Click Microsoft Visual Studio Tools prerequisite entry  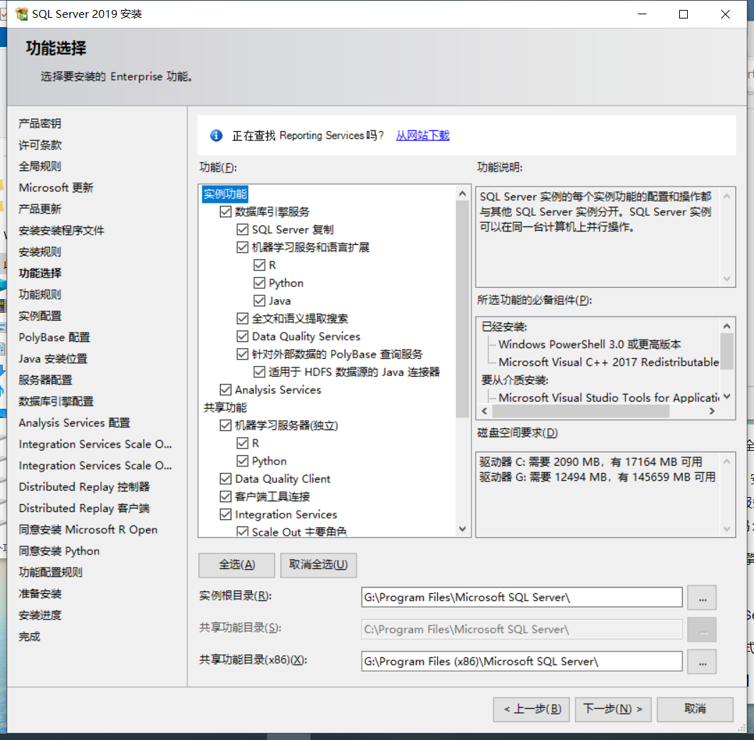pyautogui.click(x=608, y=398)
